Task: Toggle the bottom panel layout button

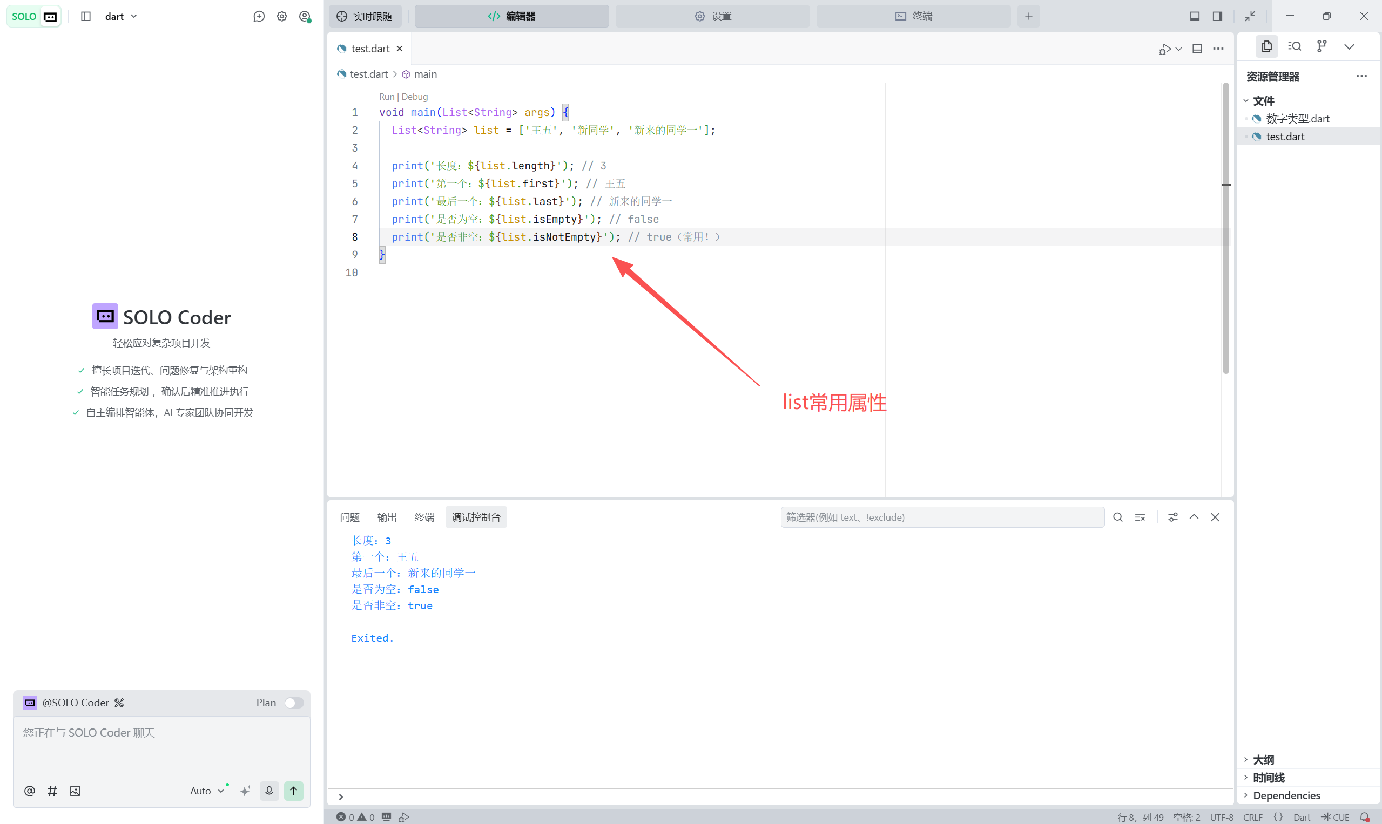Action: (x=1194, y=16)
